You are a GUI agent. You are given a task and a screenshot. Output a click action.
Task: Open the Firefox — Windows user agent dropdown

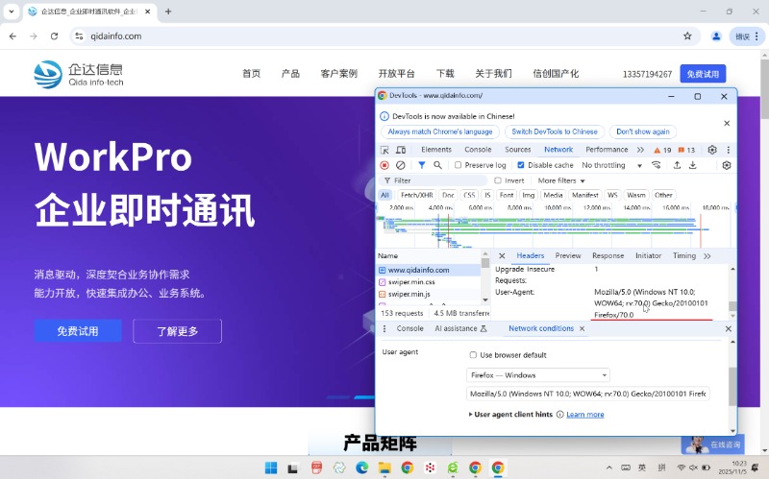point(538,375)
